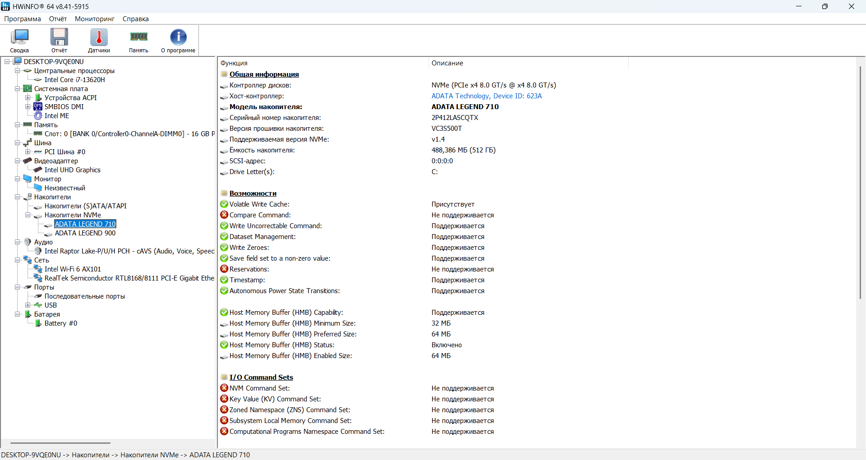
Task: Open the Программа menu
Action: pyautogui.click(x=23, y=19)
